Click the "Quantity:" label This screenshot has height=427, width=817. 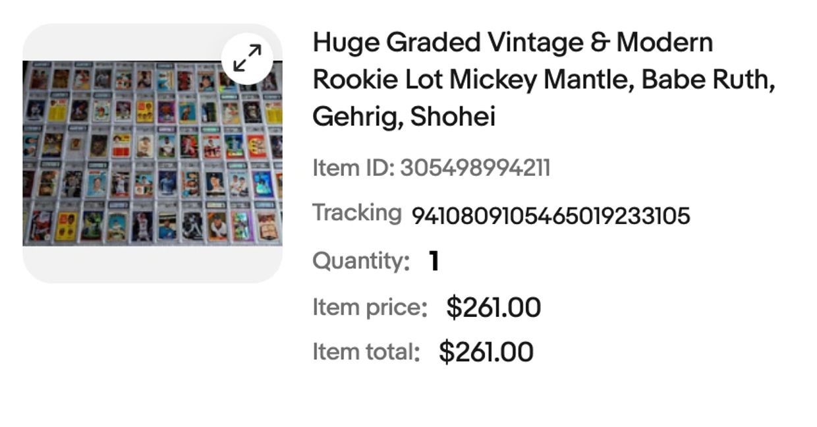click(x=360, y=261)
